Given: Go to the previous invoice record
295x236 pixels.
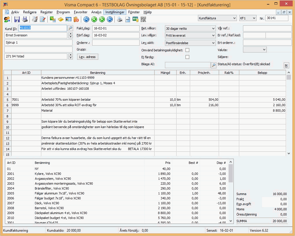Looking at the screenshot, I should click(x=94, y=19).
